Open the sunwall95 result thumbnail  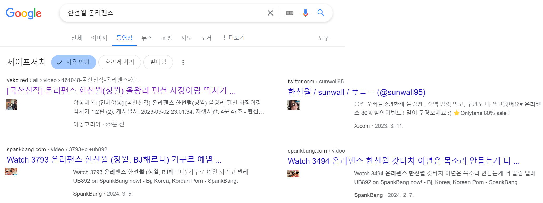[x=293, y=105]
